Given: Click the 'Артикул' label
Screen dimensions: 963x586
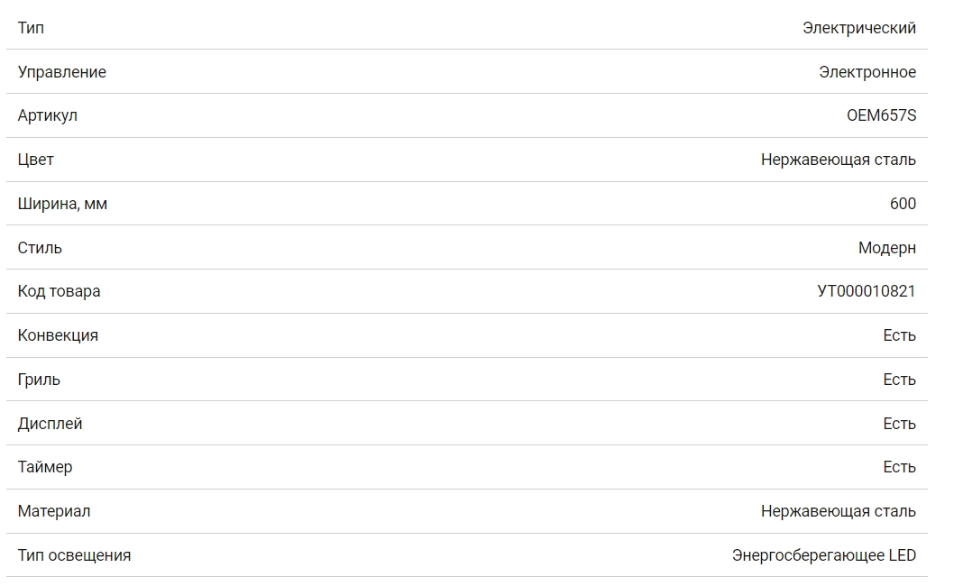Looking at the screenshot, I should coord(47,116).
